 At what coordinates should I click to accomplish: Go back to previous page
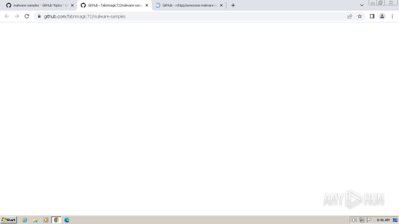click(7, 16)
